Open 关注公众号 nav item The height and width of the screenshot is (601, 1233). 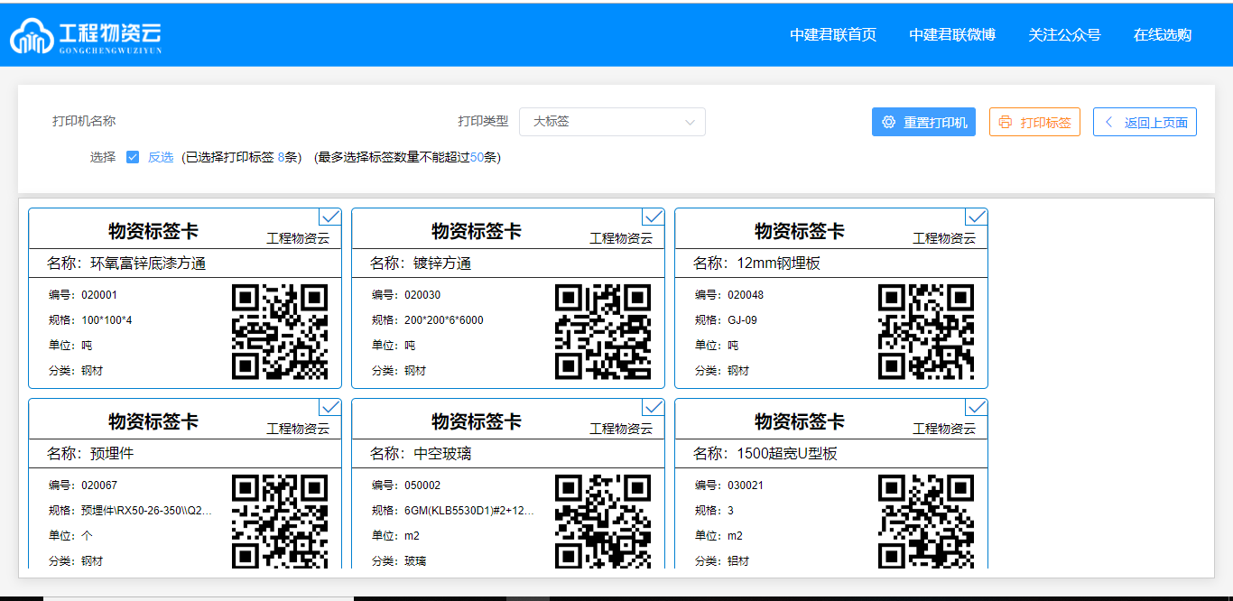1064,34
